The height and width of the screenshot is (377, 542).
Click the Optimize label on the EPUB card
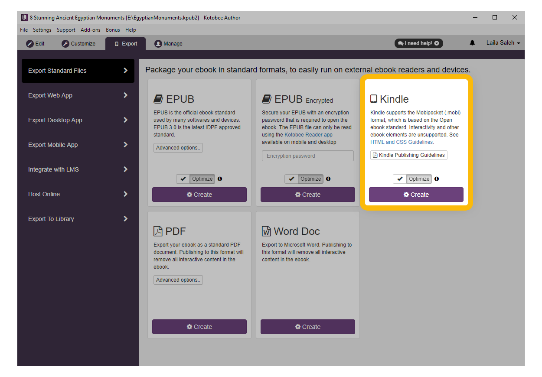(202, 179)
